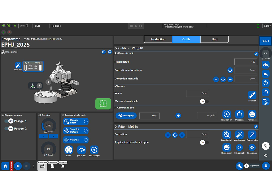This screenshot has height=194, width=272.
Task: Collapse the right sidebar with double chevron
Action: click(x=266, y=155)
